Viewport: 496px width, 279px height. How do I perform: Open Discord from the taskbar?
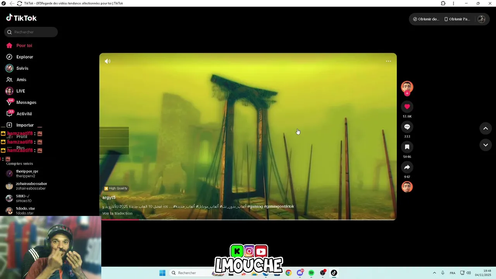click(x=300, y=273)
